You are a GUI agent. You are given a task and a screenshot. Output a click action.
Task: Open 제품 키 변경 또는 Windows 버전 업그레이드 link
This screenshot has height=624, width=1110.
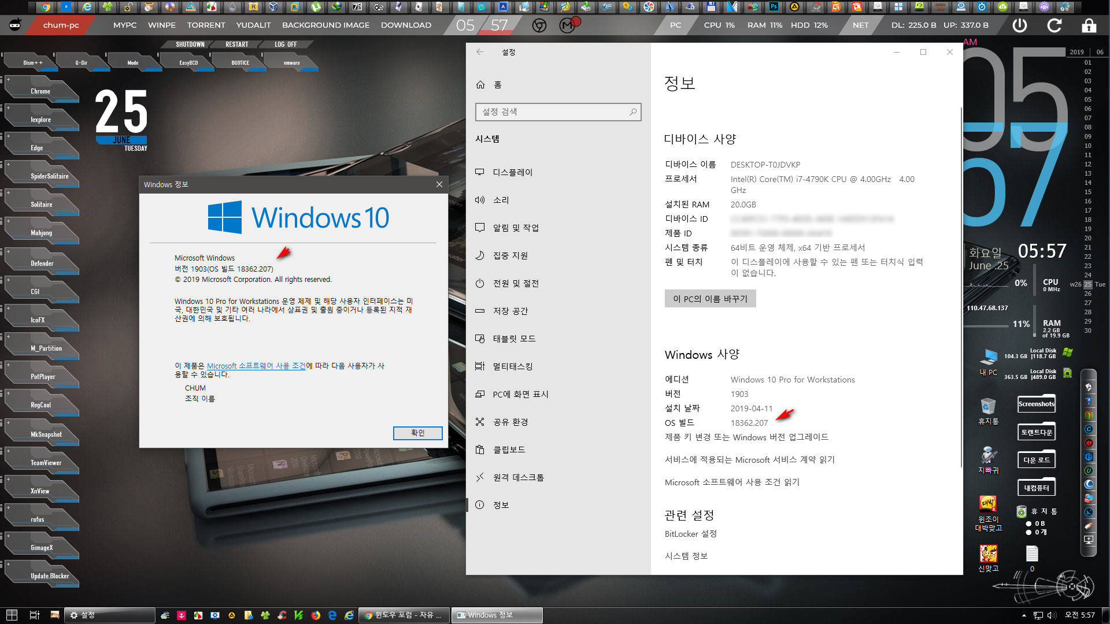coord(746,437)
